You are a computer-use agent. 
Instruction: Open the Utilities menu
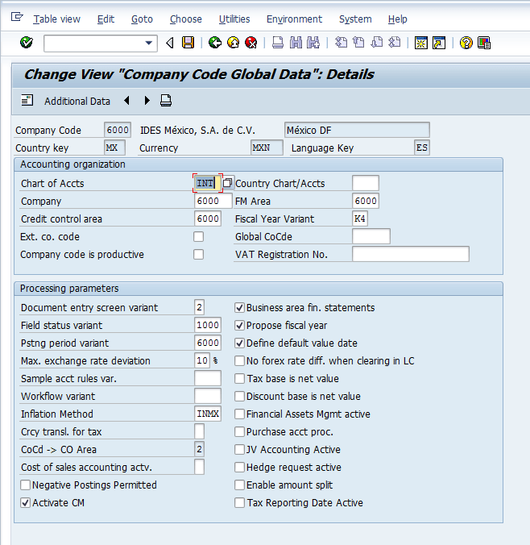[234, 19]
